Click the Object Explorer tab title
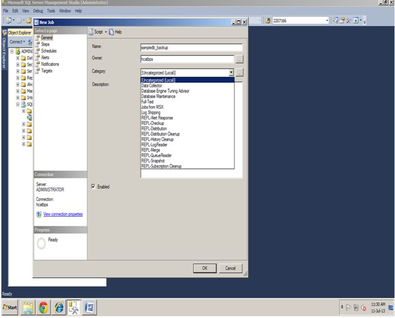The image size is (395, 318). (19, 33)
